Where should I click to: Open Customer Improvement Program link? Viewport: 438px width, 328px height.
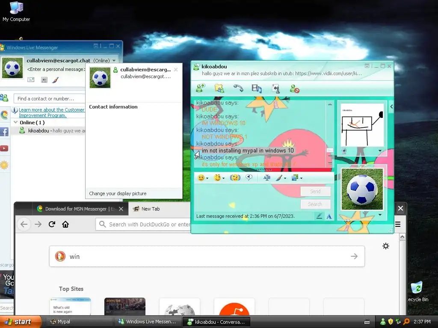coord(51,112)
